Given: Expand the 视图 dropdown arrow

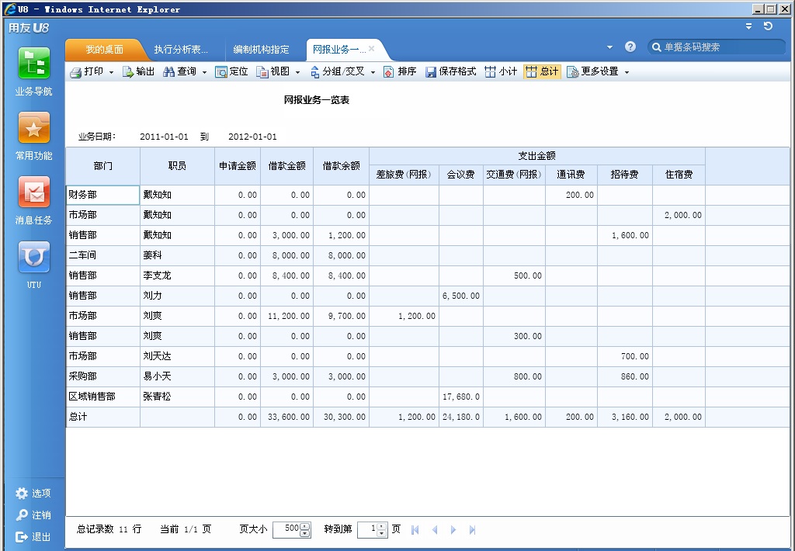Looking at the screenshot, I should [297, 72].
